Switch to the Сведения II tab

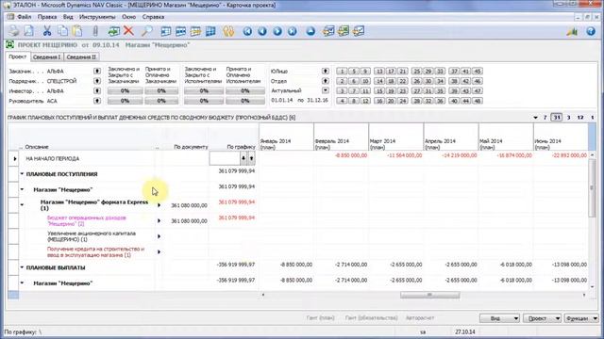(x=81, y=56)
